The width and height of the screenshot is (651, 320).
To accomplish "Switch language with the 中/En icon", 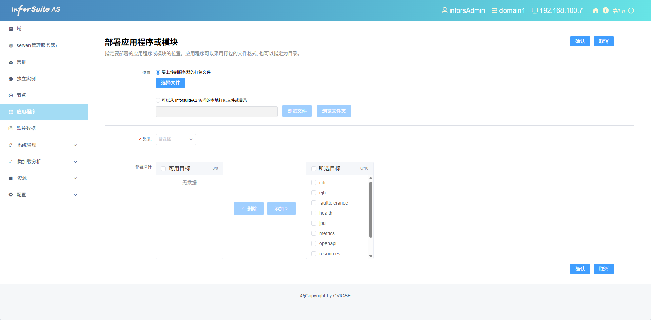I will pos(618,11).
